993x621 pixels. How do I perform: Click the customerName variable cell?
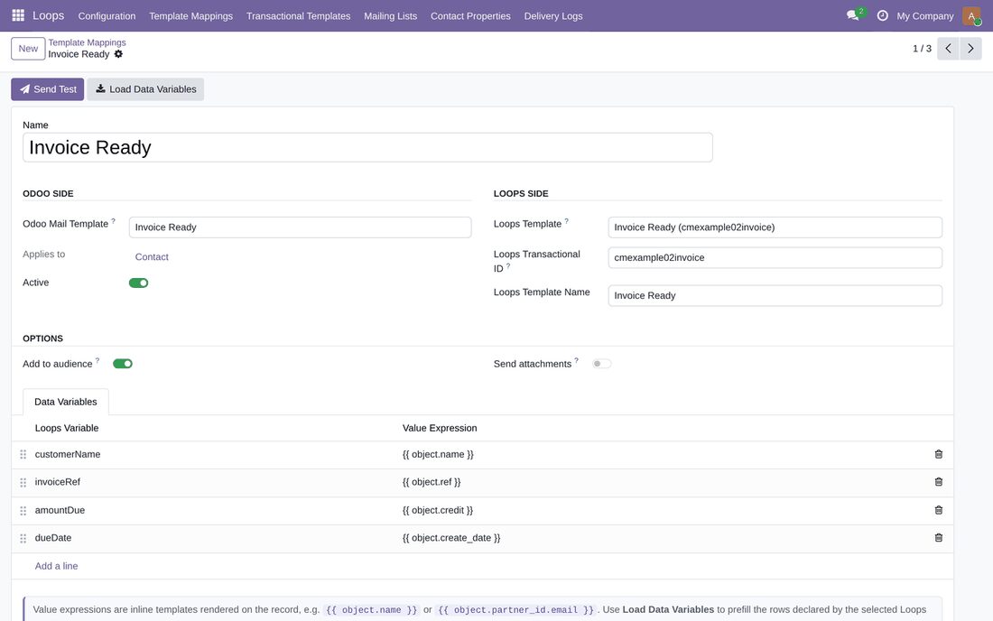(212, 455)
